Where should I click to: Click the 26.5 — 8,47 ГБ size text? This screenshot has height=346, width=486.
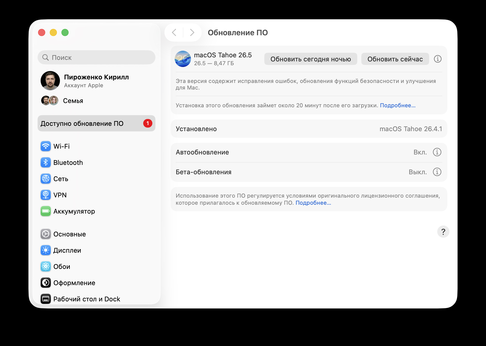click(214, 63)
